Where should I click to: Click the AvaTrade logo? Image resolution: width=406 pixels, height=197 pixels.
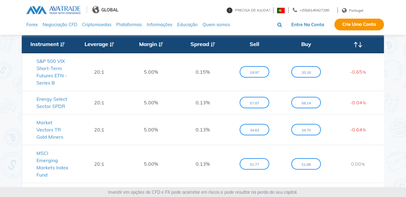(x=53, y=10)
